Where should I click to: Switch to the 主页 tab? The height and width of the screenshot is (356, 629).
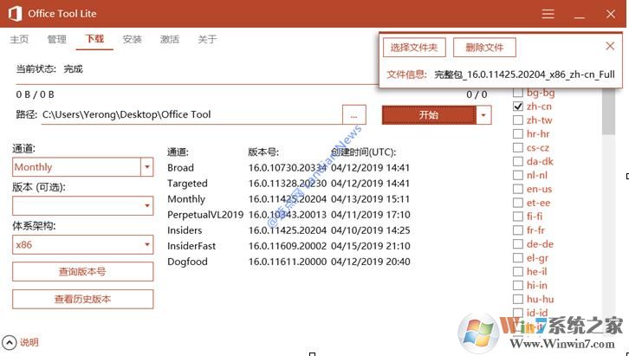point(19,39)
